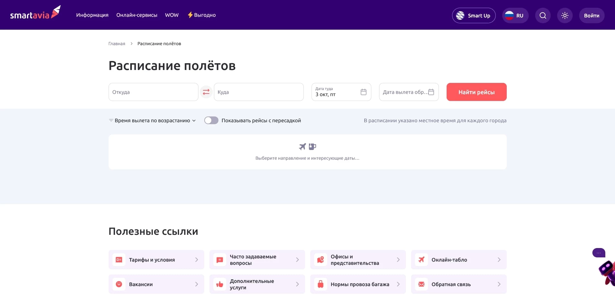Go back via the Главная breadcrumb link
This screenshot has width=615, height=299.
point(116,43)
